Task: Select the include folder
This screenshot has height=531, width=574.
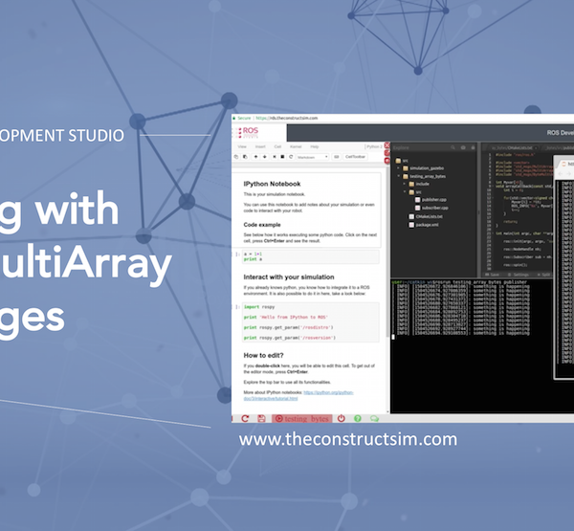Action: [x=419, y=184]
